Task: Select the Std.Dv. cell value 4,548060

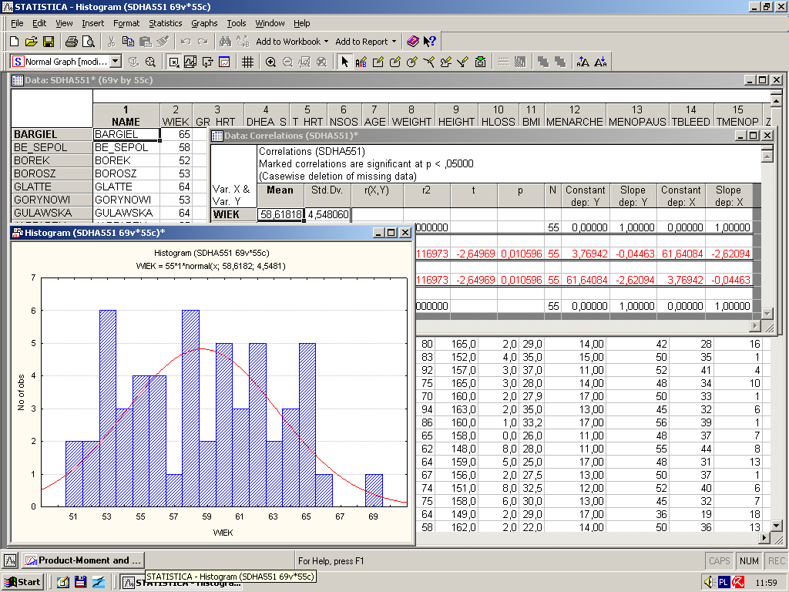Action: click(x=327, y=214)
